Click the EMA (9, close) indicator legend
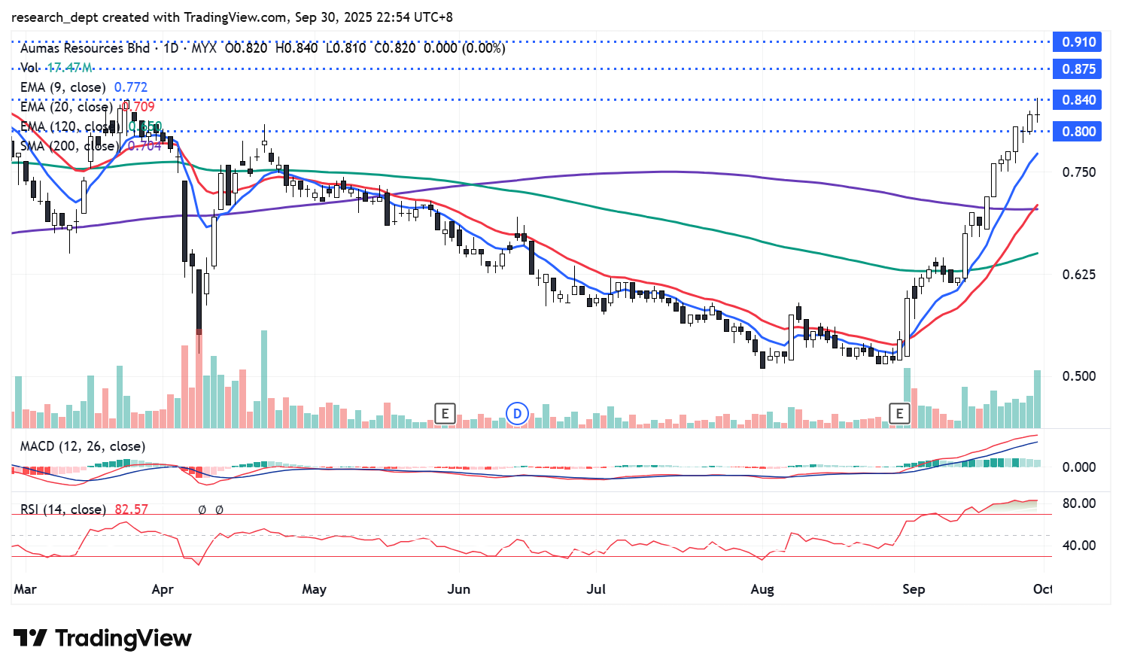 point(63,87)
